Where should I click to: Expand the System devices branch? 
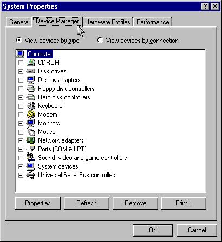tap(21, 166)
